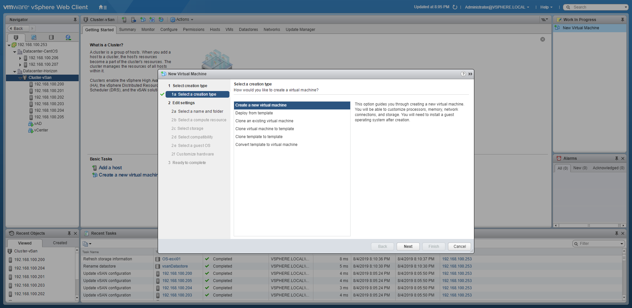Select Deploy from template option

click(x=254, y=113)
